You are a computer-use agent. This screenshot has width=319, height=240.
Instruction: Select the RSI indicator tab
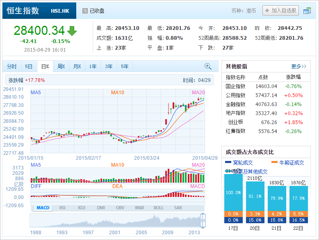(x=62, y=208)
